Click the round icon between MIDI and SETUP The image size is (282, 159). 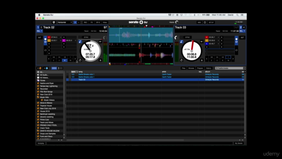[205, 23]
